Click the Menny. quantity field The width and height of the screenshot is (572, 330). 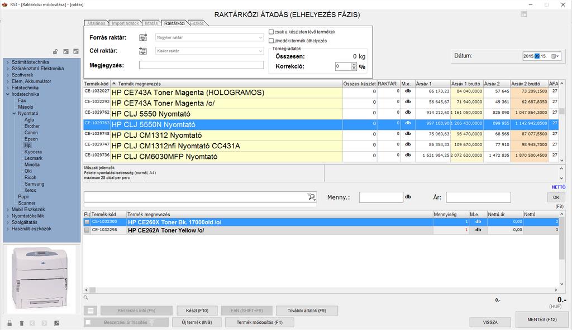click(x=381, y=197)
